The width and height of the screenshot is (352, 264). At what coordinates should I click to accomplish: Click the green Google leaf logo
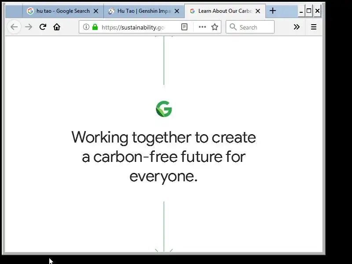(x=164, y=109)
